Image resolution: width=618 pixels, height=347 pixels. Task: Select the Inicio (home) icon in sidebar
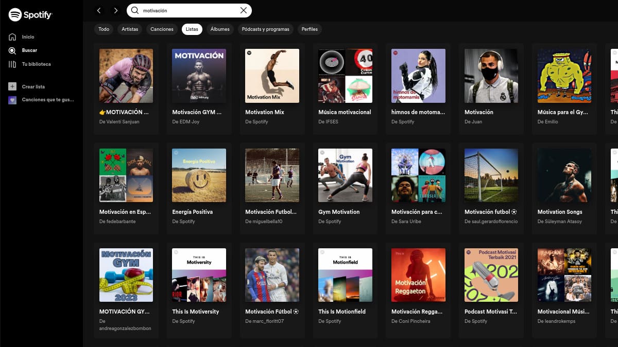pyautogui.click(x=12, y=36)
